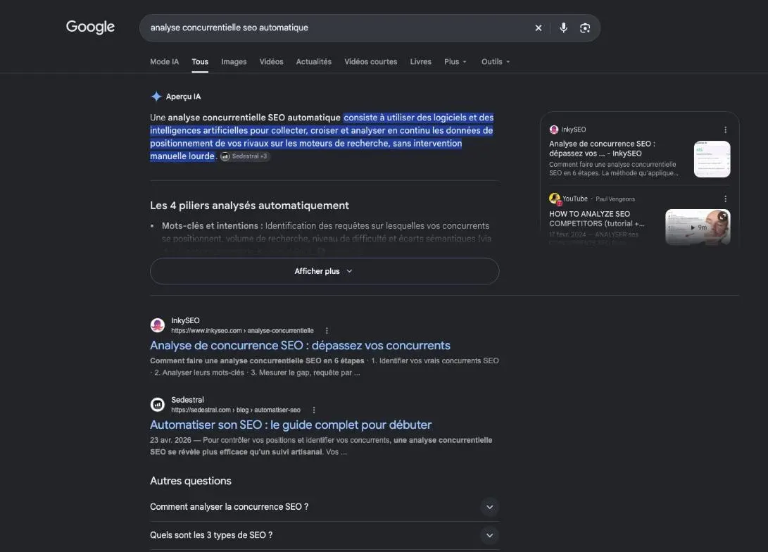Viewport: 768px width, 552px height.
Task: Click the InkySEO site name in results
Action: (x=185, y=320)
